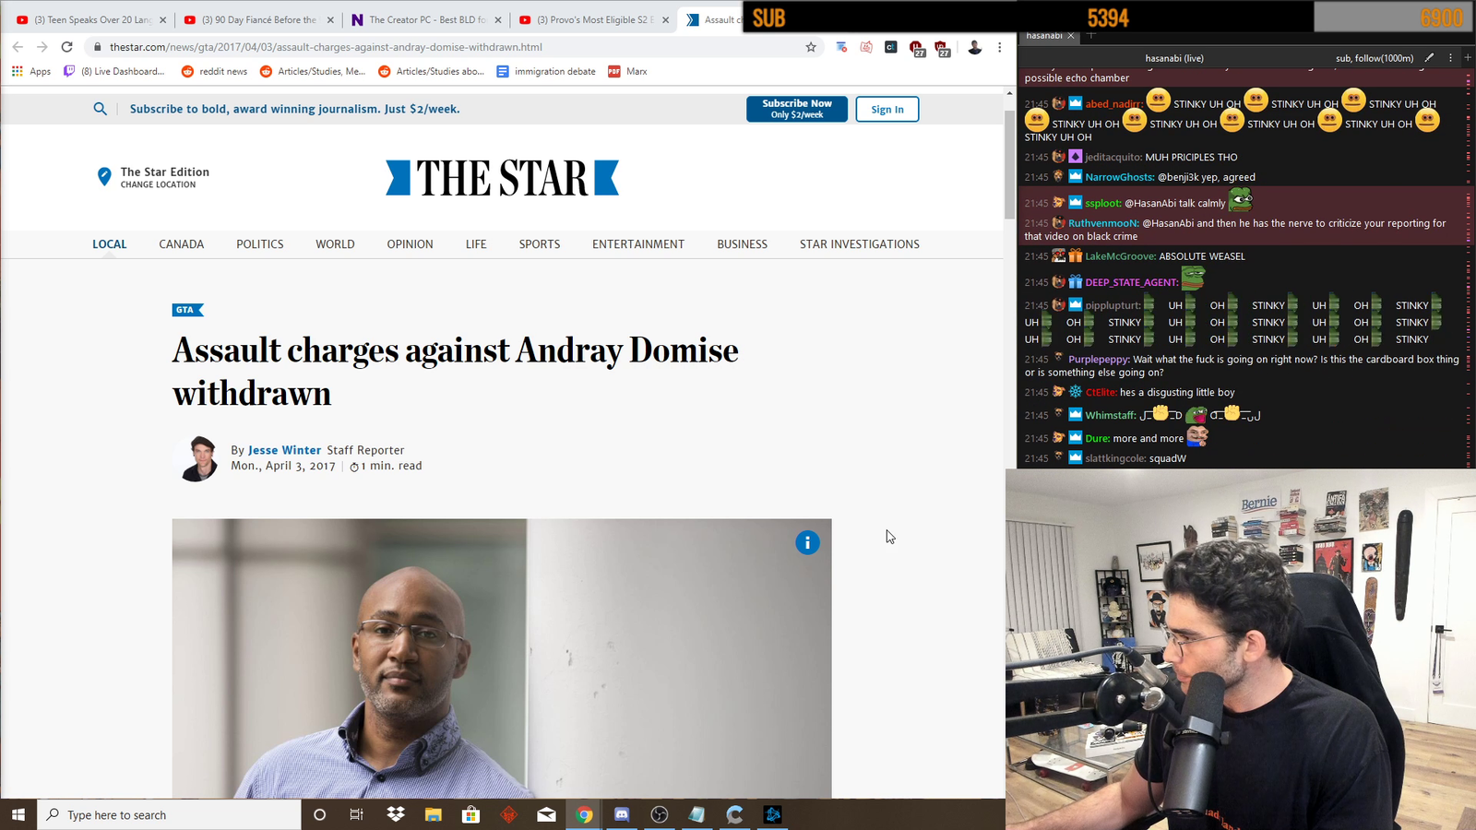Go back to the previous page
This screenshot has width=1476, height=830.
[18, 47]
